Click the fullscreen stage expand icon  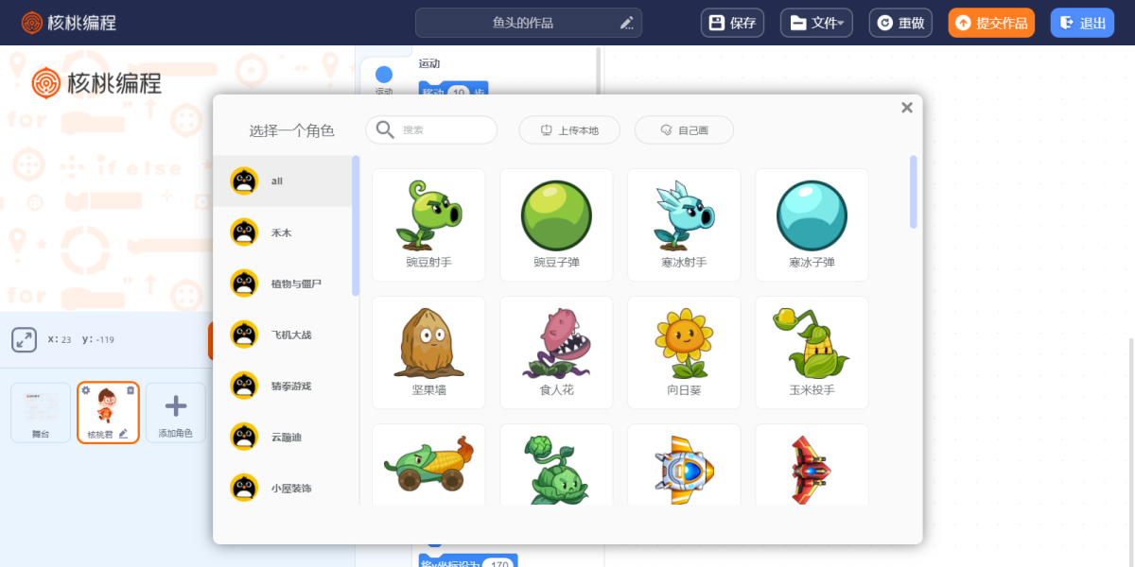tap(24, 340)
